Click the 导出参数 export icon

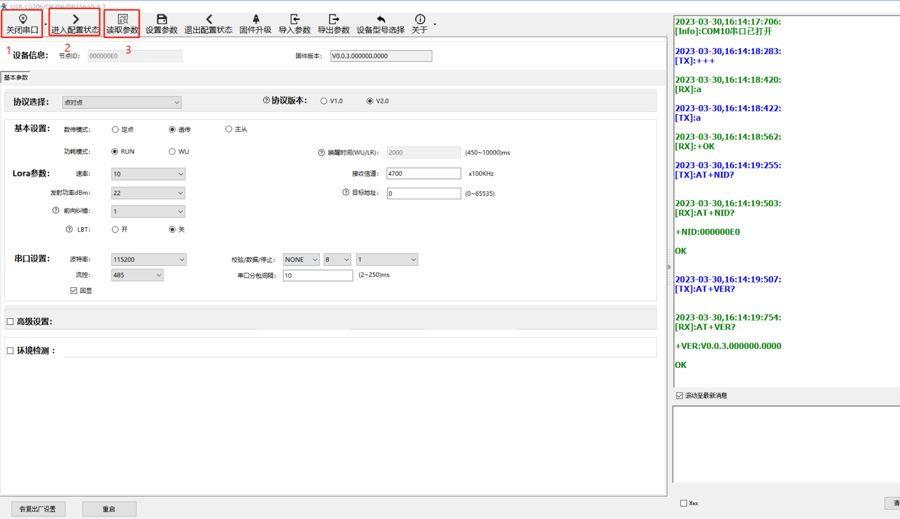(x=334, y=20)
